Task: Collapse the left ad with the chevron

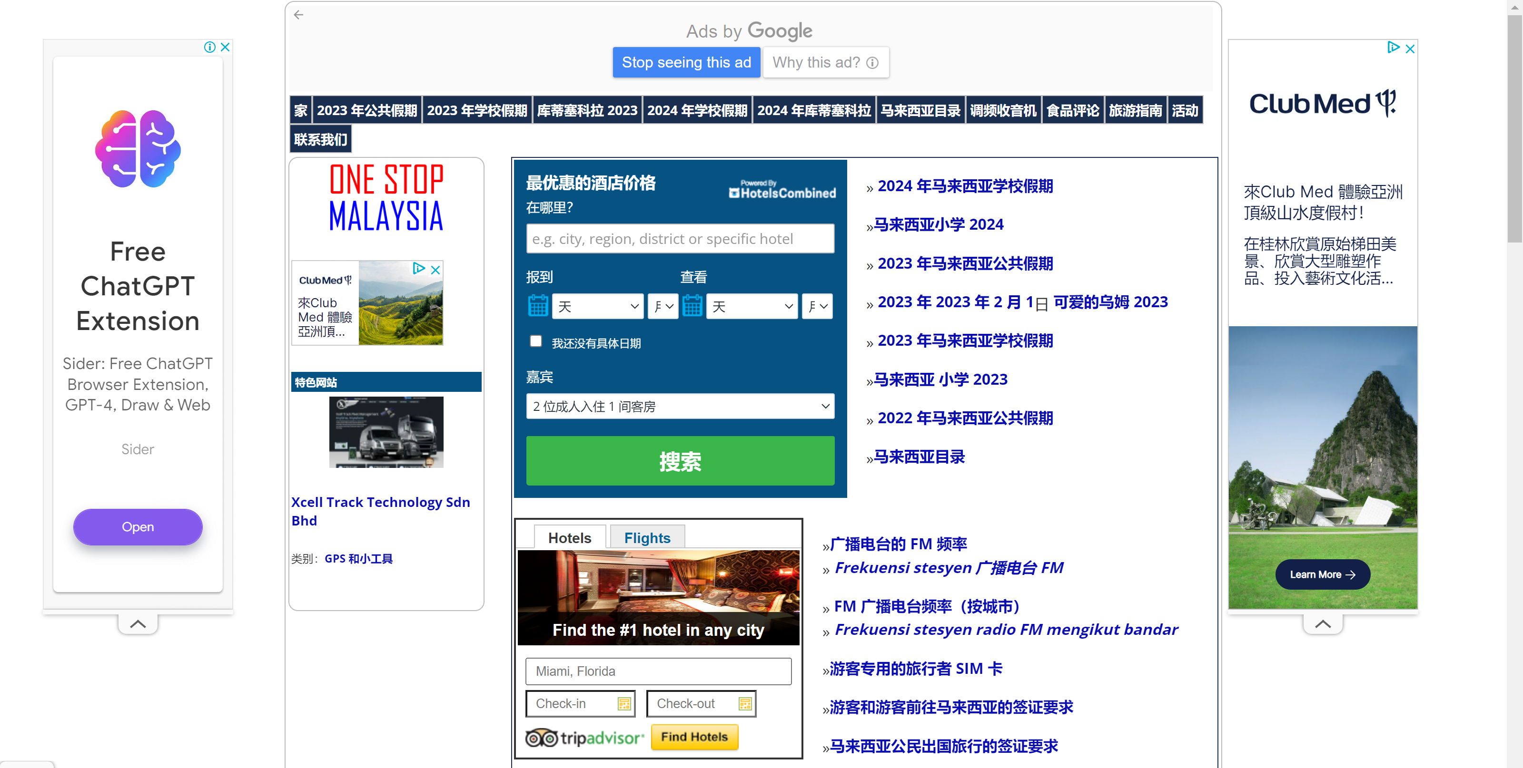Action: click(138, 624)
